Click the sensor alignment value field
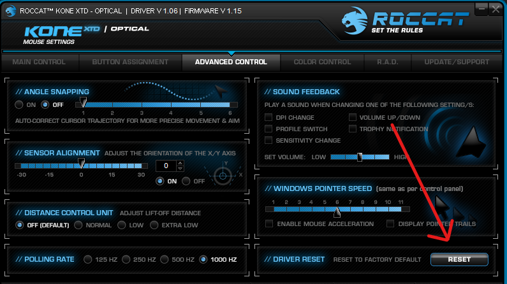The width and height of the screenshot is (507, 284). [x=166, y=166]
